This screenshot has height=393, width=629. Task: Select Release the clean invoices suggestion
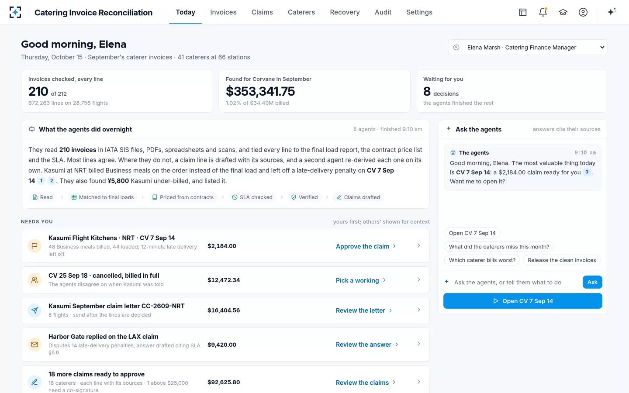pos(562,260)
